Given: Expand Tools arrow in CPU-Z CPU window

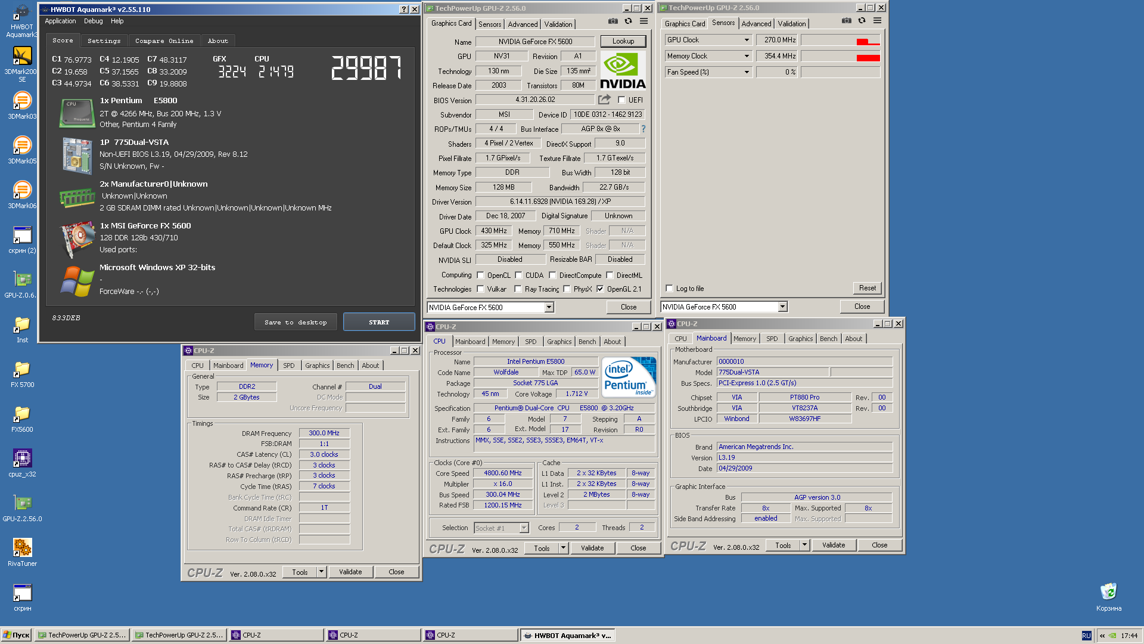Looking at the screenshot, I should pyautogui.click(x=563, y=548).
